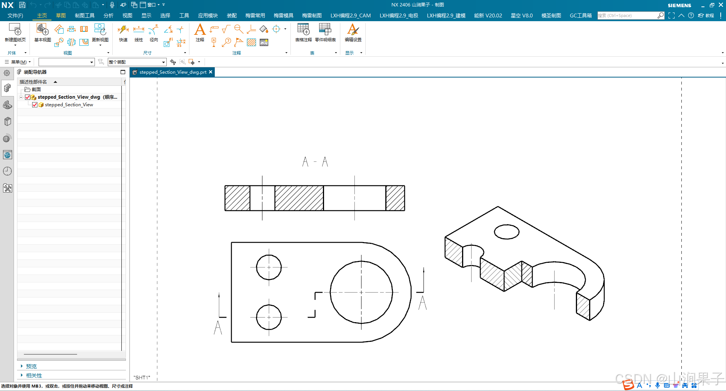
Task: Select the Center Mark tool icon
Action: [x=276, y=29]
